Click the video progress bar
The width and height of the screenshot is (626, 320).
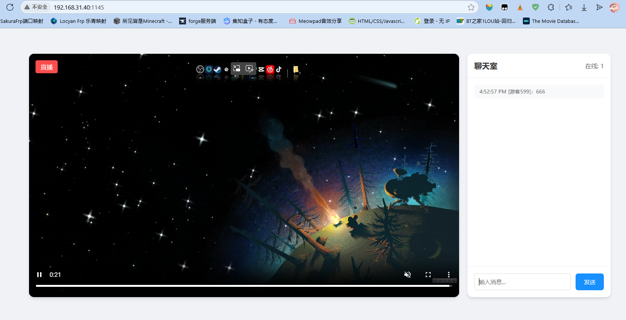click(244, 286)
